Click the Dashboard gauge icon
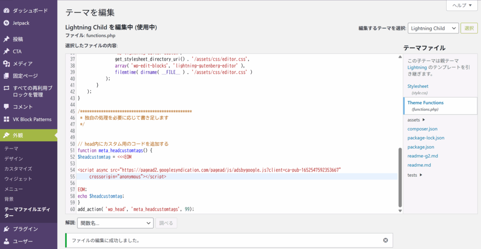Image resolution: width=481 pixels, height=249 pixels. pyautogui.click(x=7, y=11)
